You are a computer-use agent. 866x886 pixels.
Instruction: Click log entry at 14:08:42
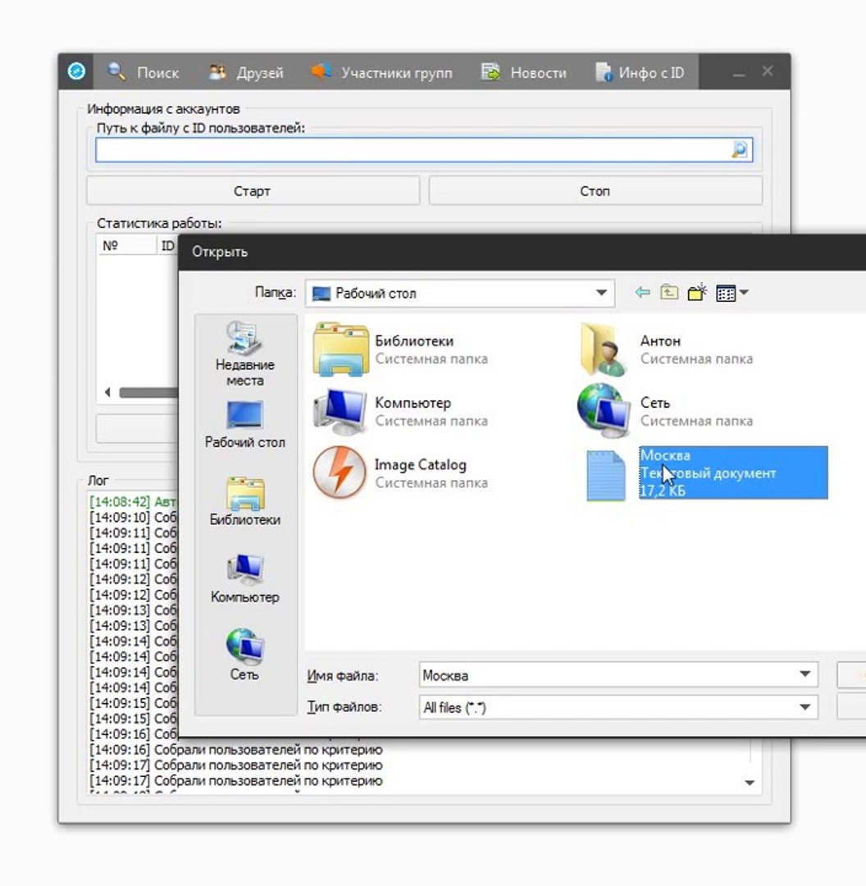coord(134,502)
